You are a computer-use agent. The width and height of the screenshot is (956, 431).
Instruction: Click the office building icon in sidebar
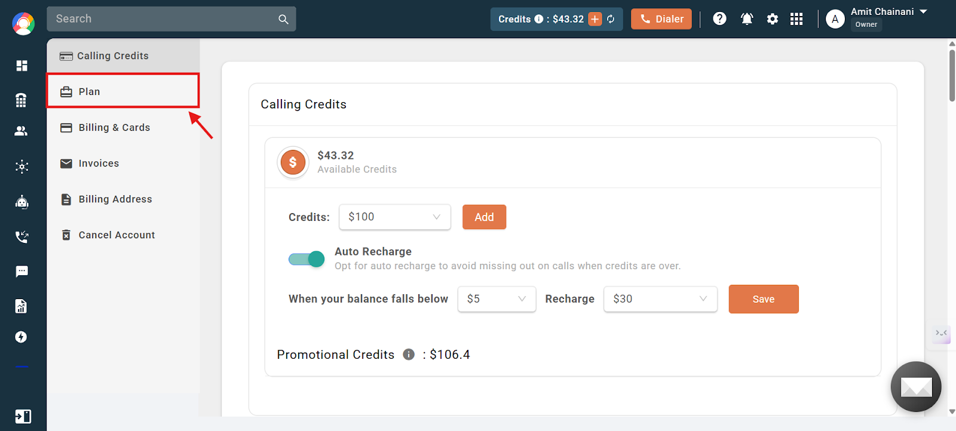pos(22,100)
